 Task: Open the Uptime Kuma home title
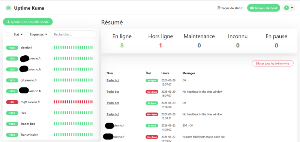(29, 8)
